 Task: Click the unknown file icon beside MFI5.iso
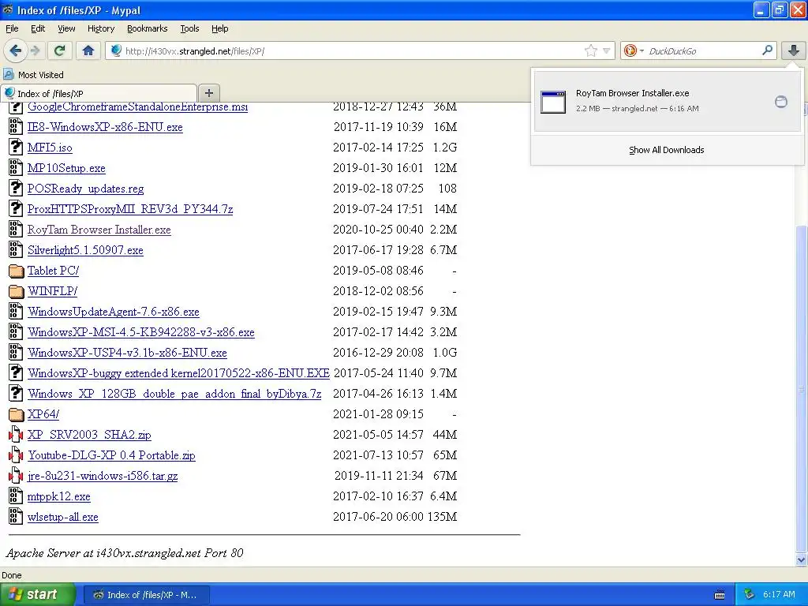[16, 148]
